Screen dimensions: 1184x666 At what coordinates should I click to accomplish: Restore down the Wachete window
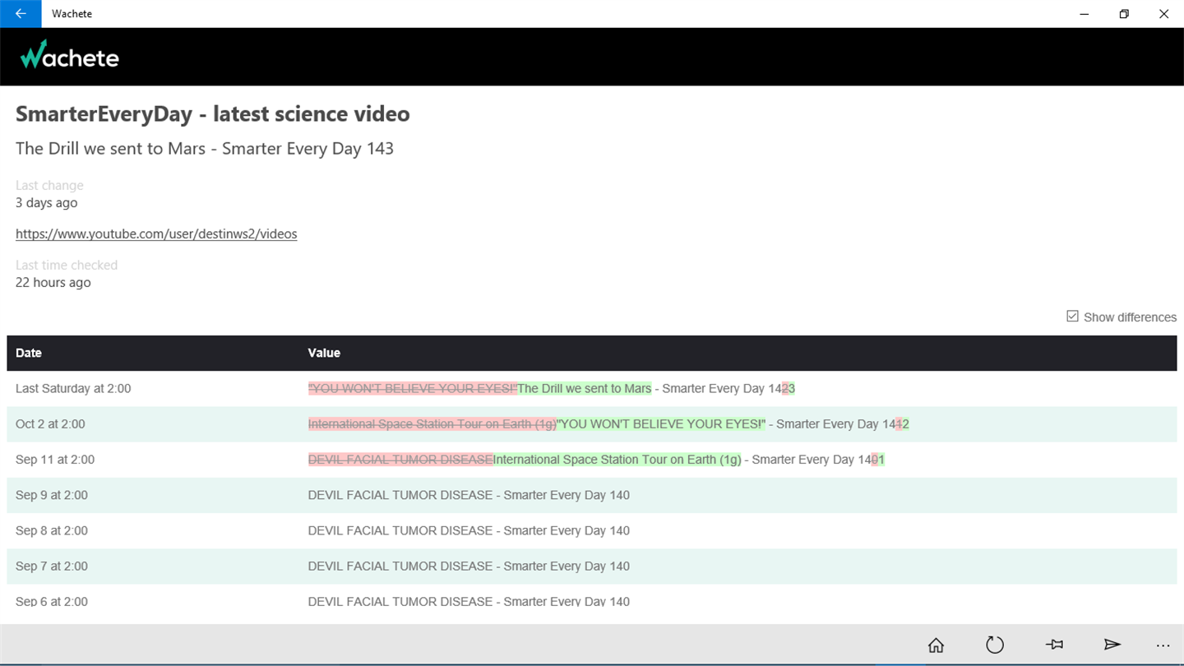point(1124,13)
